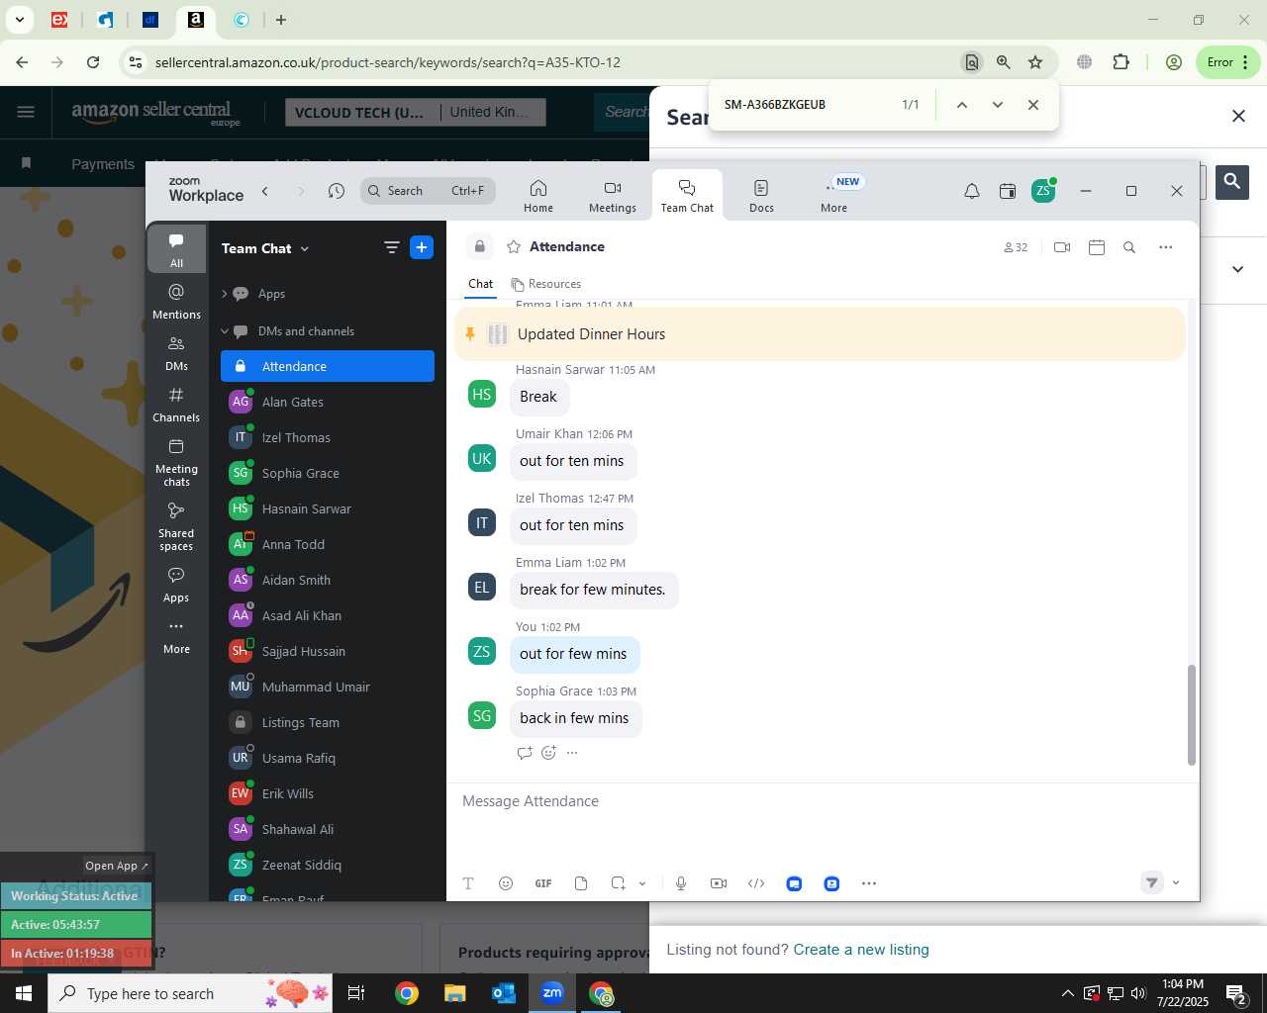Select All in Zoom sidebar

point(176,248)
